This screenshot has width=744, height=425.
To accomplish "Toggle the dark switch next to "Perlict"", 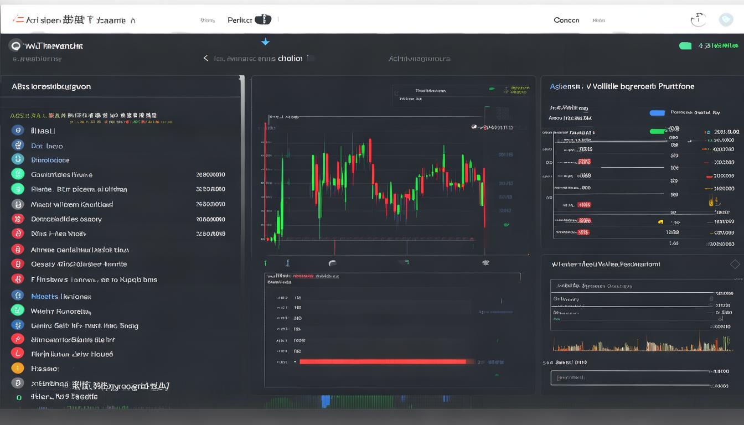I will click(262, 20).
